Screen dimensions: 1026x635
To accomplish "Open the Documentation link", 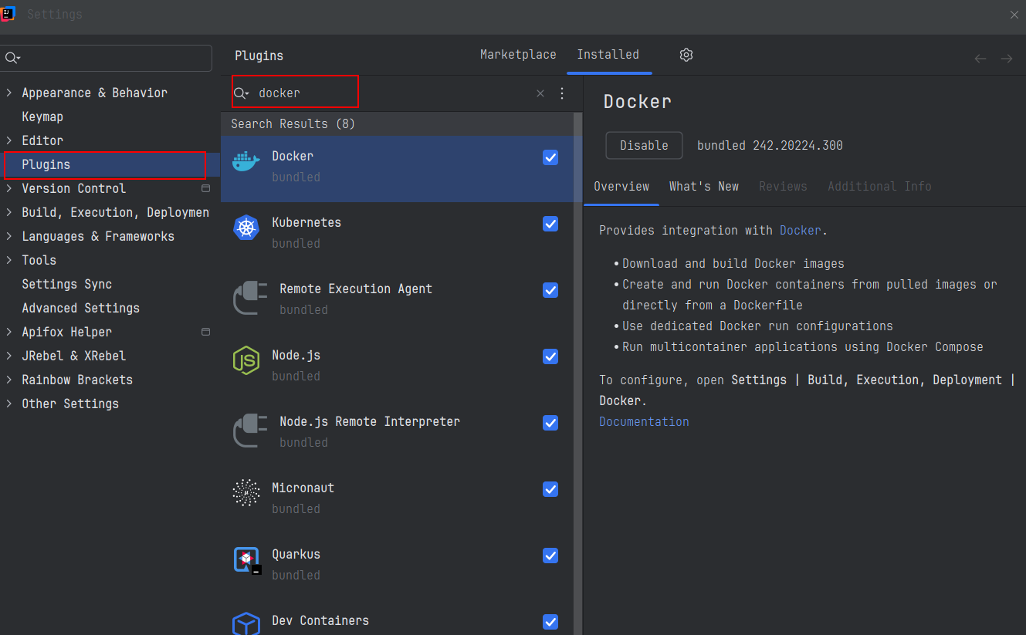I will click(x=644, y=422).
